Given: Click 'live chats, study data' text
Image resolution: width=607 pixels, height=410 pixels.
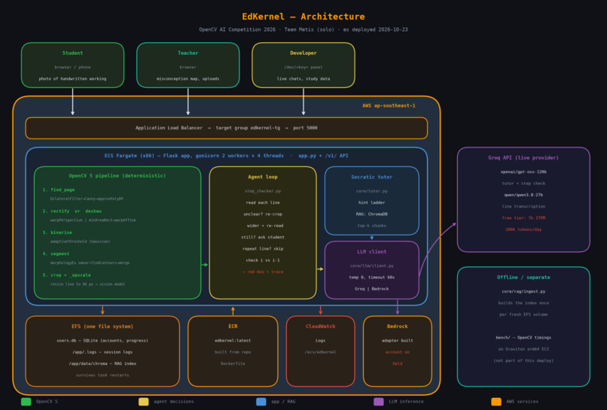Looking at the screenshot, I should pyautogui.click(x=303, y=78).
